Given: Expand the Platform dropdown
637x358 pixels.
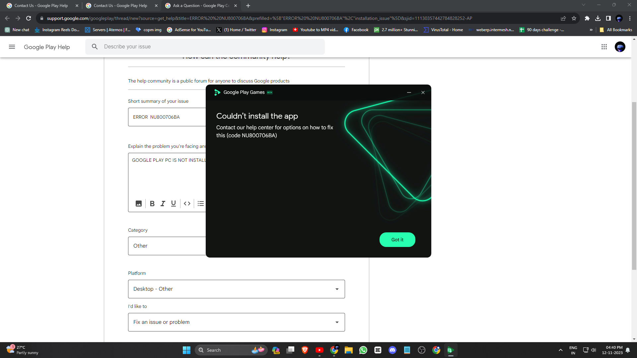Looking at the screenshot, I should point(236,289).
